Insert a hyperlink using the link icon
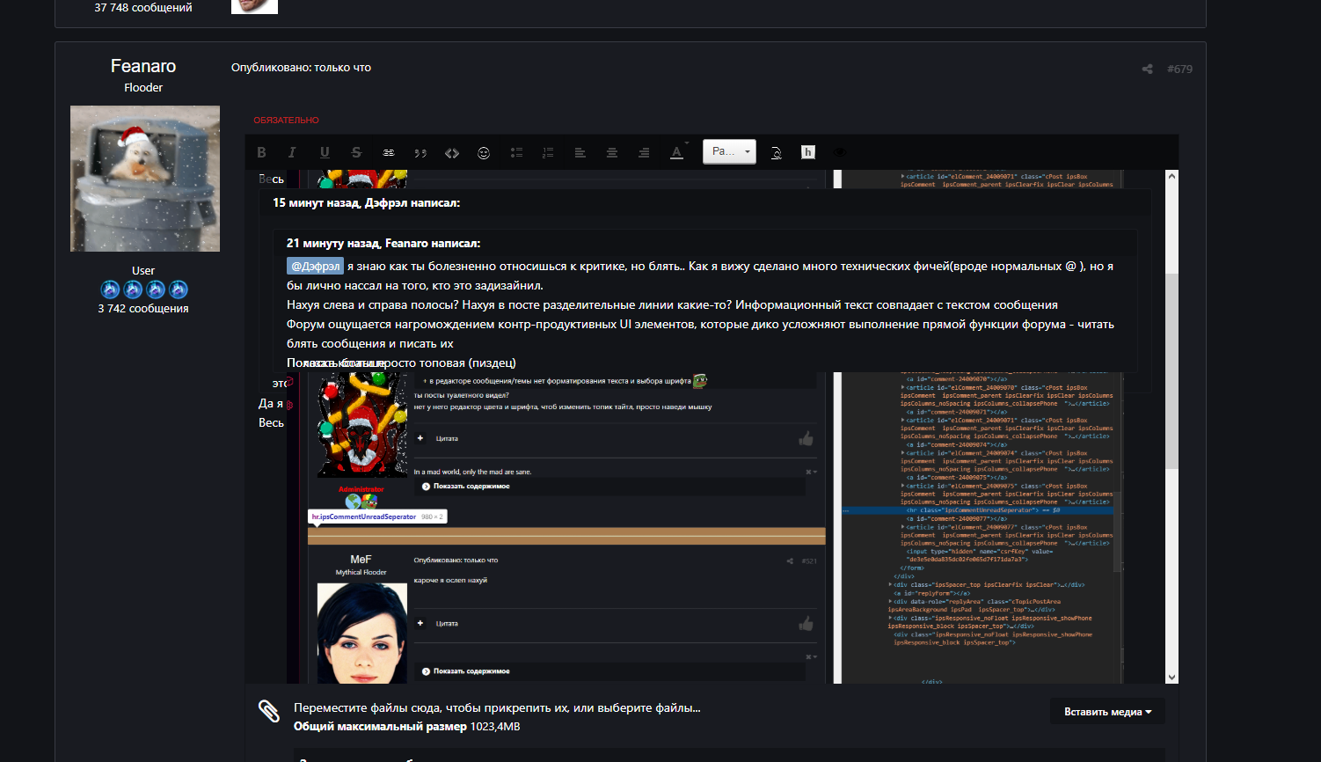 click(x=389, y=152)
